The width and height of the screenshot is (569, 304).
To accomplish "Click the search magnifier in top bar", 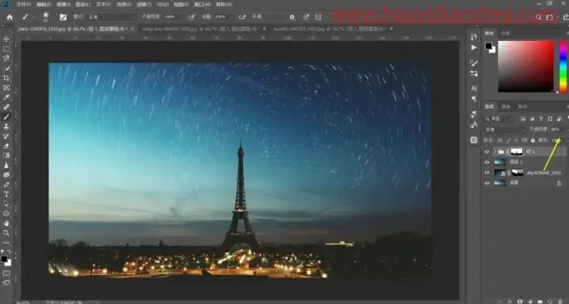I will (x=539, y=17).
